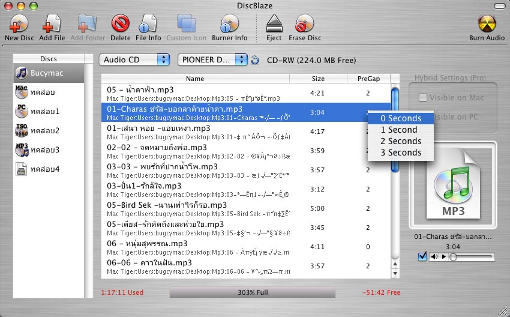Click the Size column header
Viewport: 510px width, 317px height.
tap(318, 79)
